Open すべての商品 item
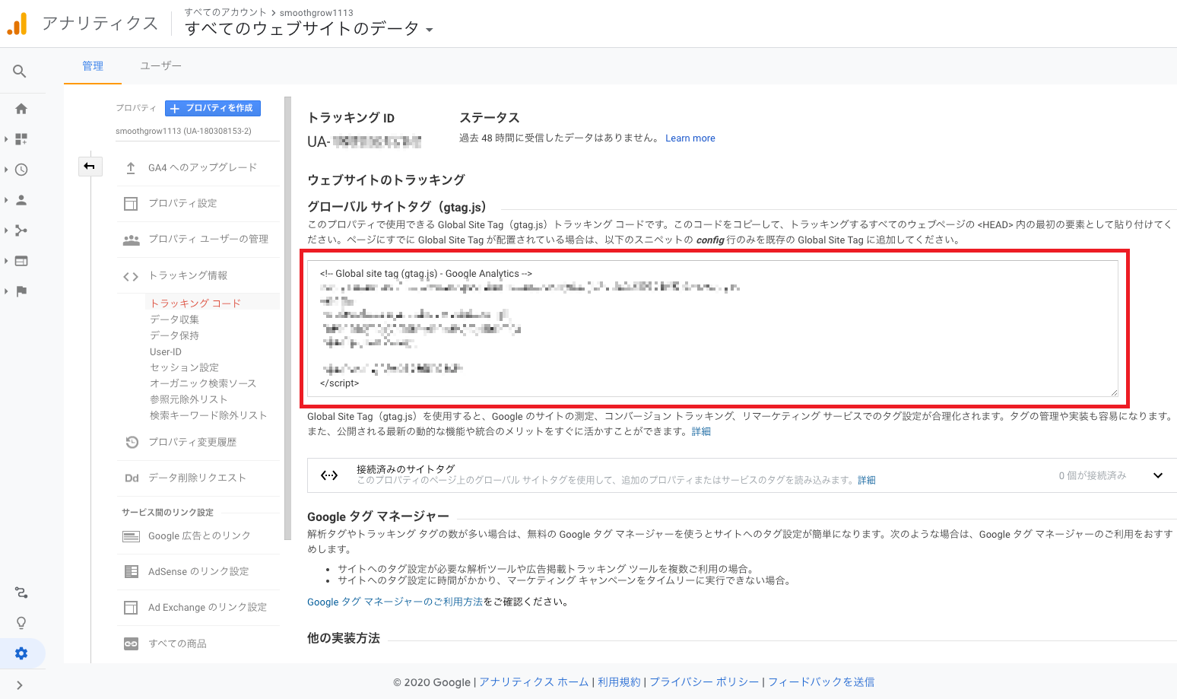Image resolution: width=1177 pixels, height=699 pixels. (x=177, y=643)
